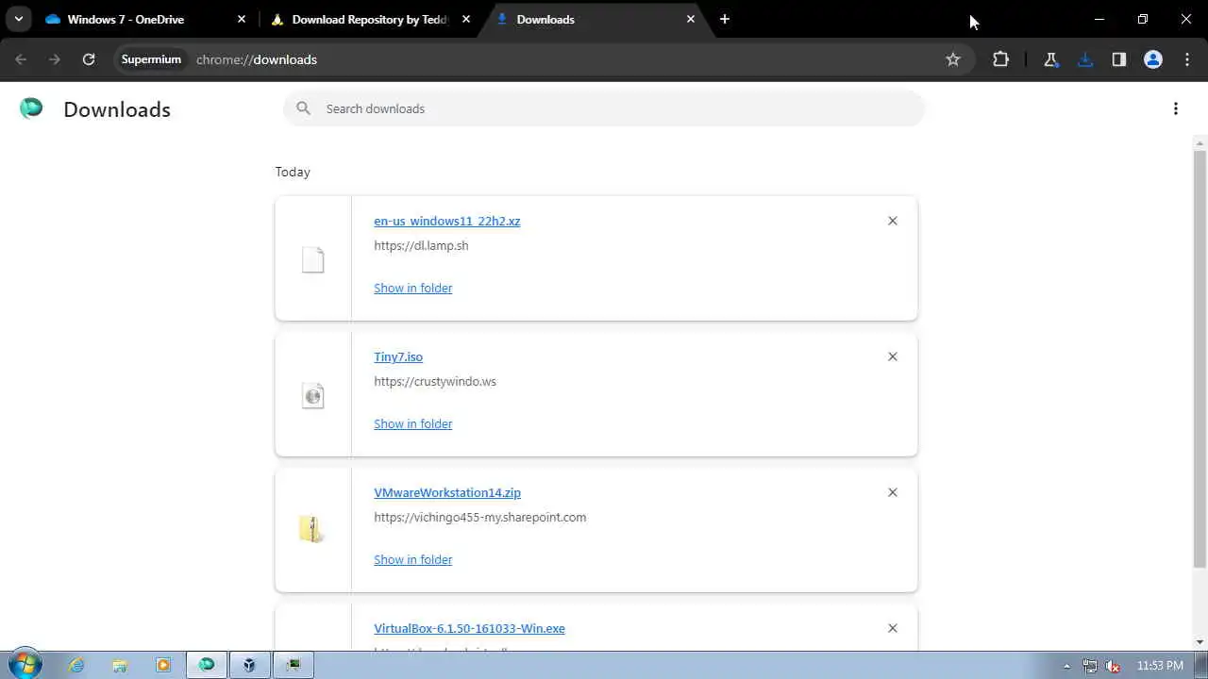The height and width of the screenshot is (679, 1208).
Task: Open the Windows Start orb
Action: [25, 665]
